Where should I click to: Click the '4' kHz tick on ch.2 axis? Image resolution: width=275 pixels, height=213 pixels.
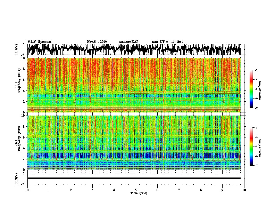coord(24,148)
